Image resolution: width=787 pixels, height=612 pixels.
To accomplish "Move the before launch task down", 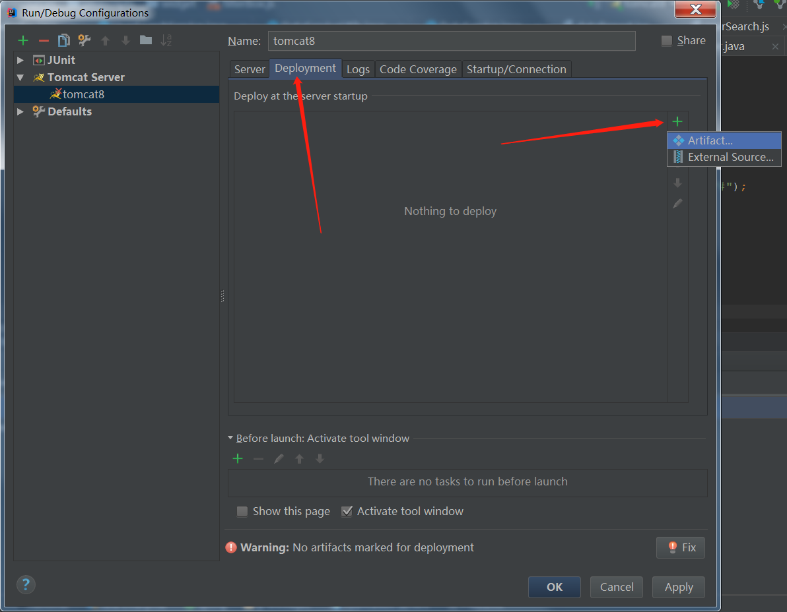I will click(320, 458).
